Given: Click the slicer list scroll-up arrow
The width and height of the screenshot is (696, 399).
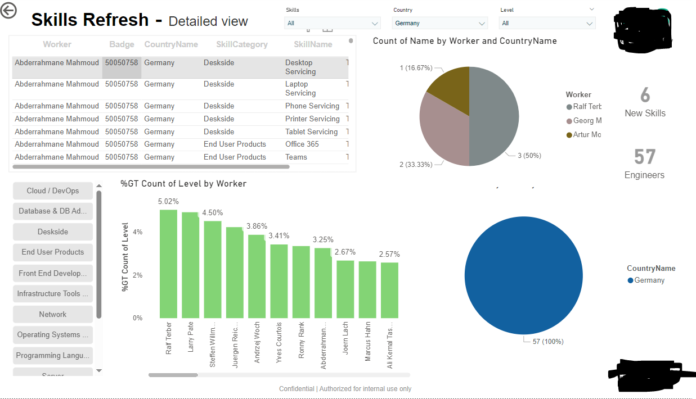Looking at the screenshot, I should (99, 185).
